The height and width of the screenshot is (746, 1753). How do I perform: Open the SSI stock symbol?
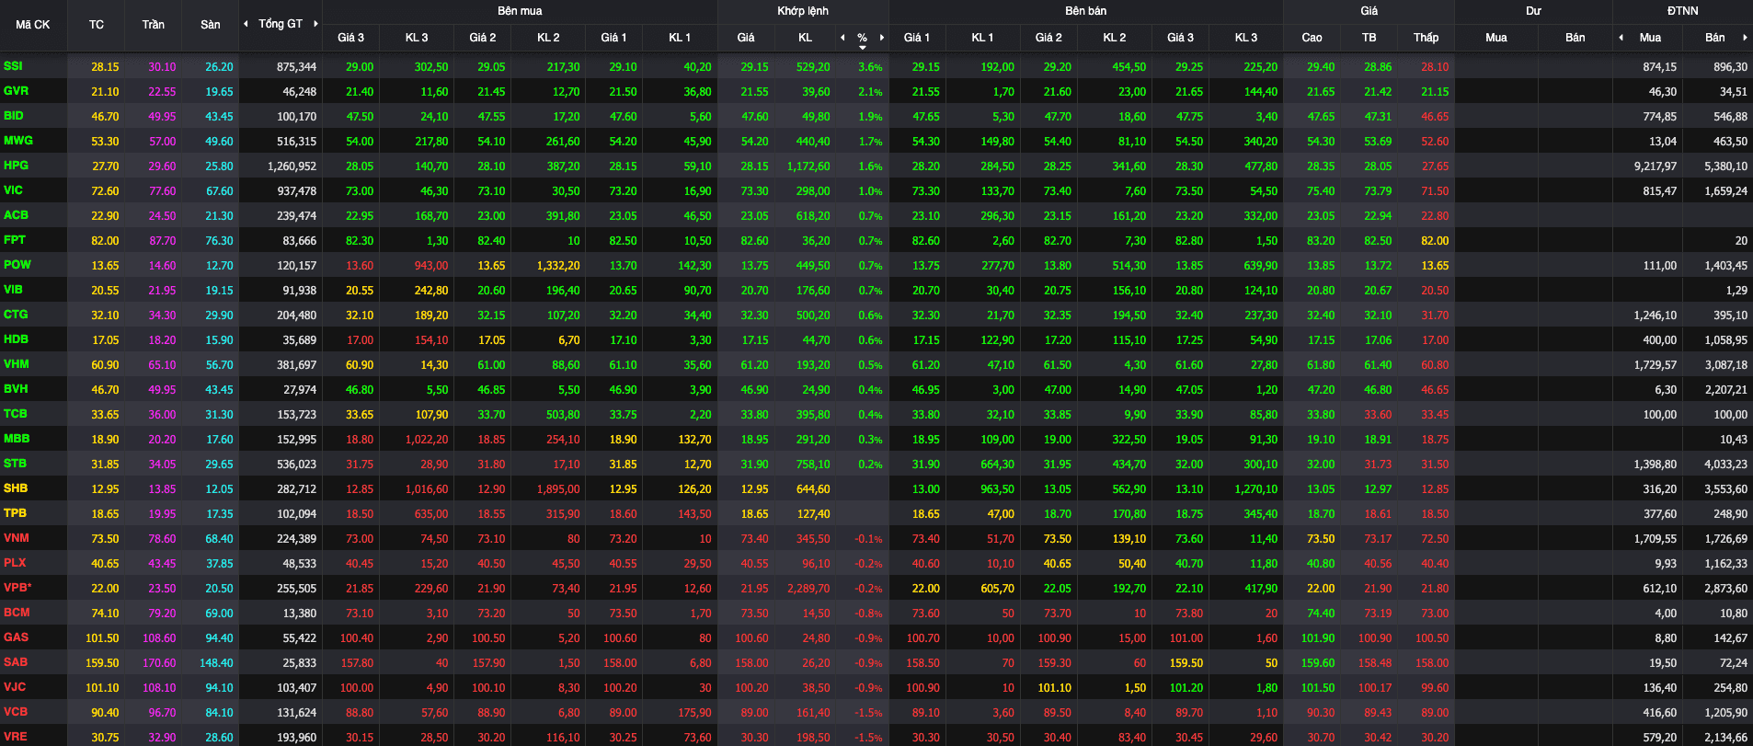[13, 66]
